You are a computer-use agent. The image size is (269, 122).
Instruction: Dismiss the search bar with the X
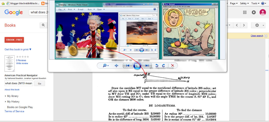265,36
